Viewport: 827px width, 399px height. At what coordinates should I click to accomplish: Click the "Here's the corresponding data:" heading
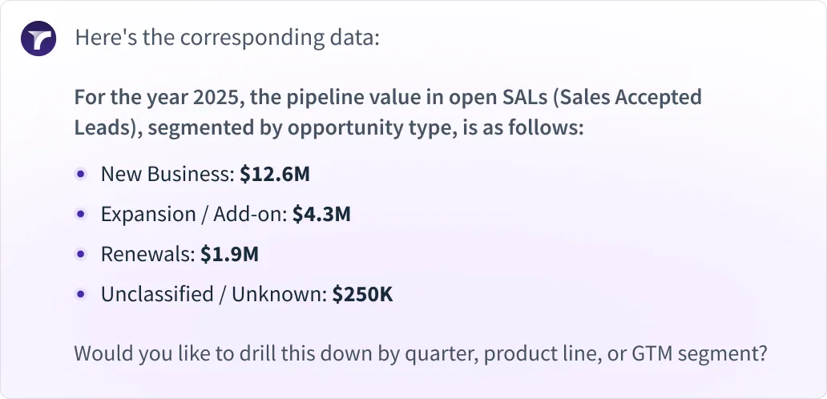[228, 38]
